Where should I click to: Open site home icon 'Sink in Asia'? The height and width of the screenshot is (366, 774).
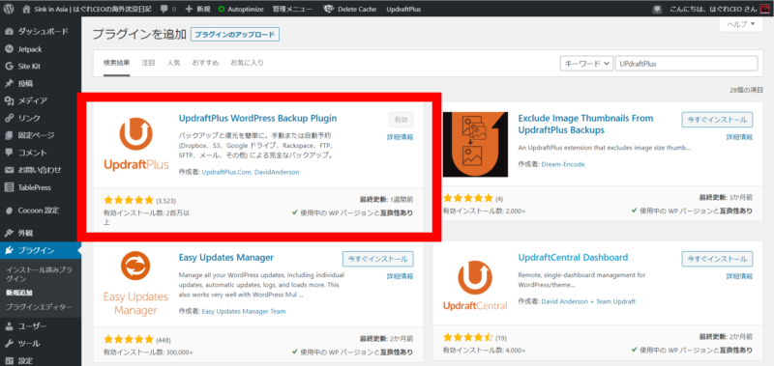tap(27, 9)
